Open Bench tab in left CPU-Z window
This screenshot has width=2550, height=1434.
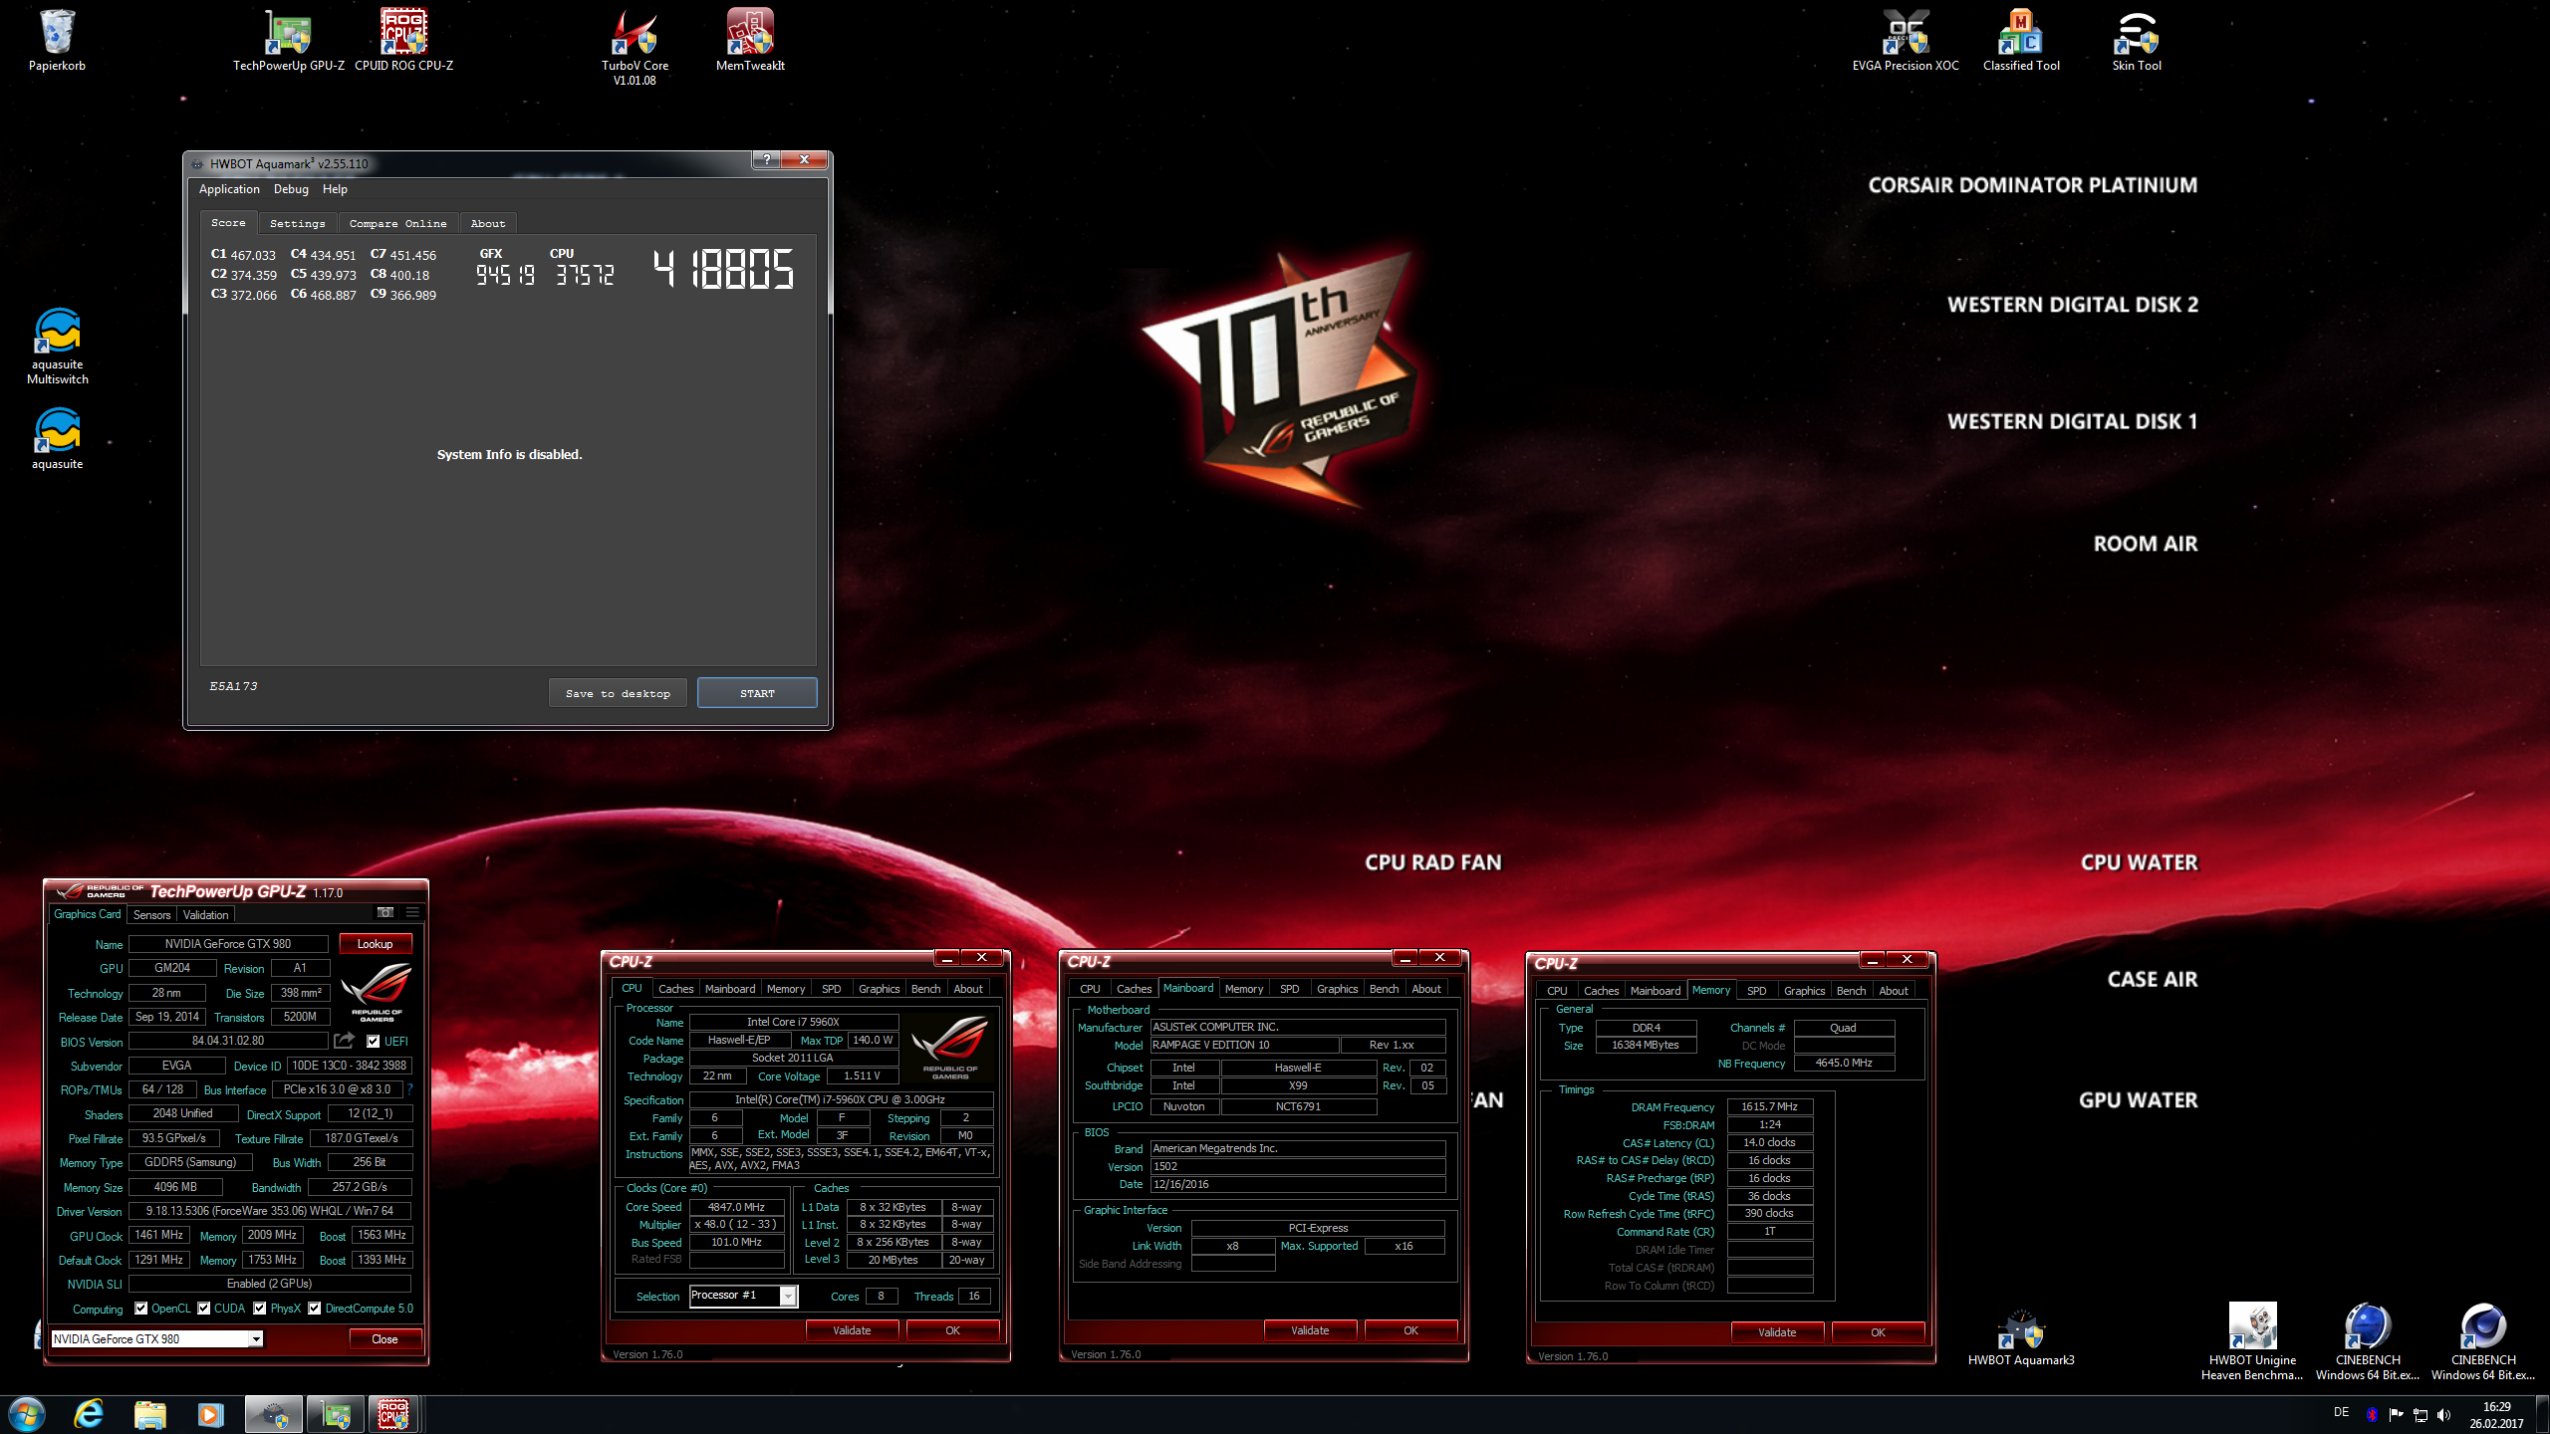[925, 989]
